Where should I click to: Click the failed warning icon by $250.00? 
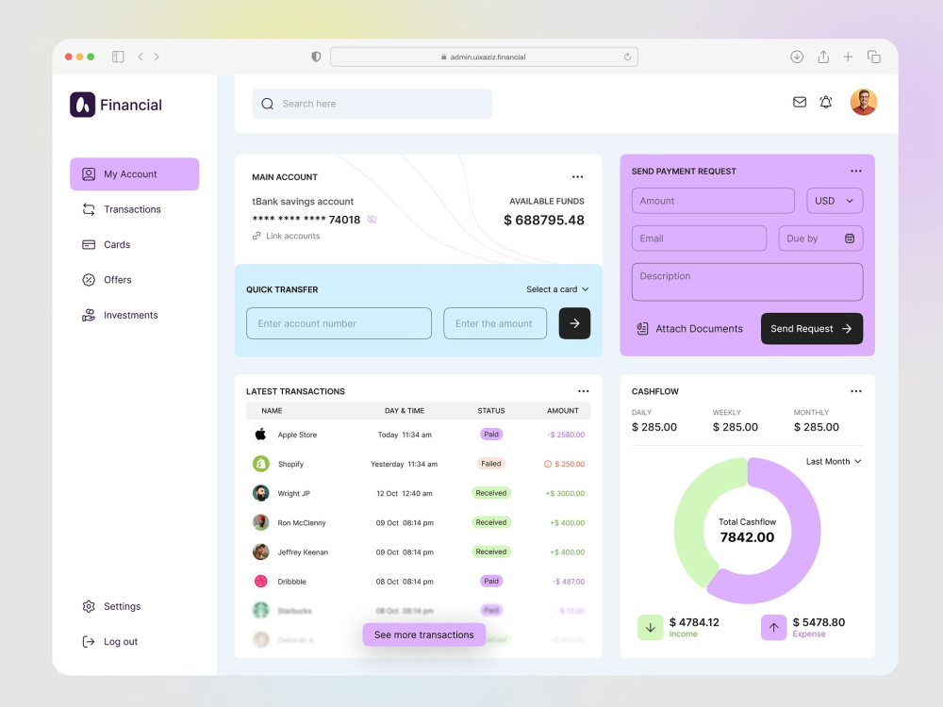[547, 464]
